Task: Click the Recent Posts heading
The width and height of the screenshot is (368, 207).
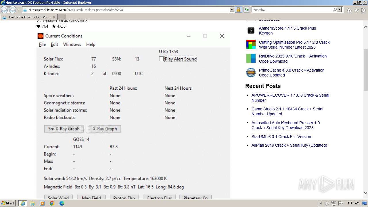Action: click(x=263, y=86)
